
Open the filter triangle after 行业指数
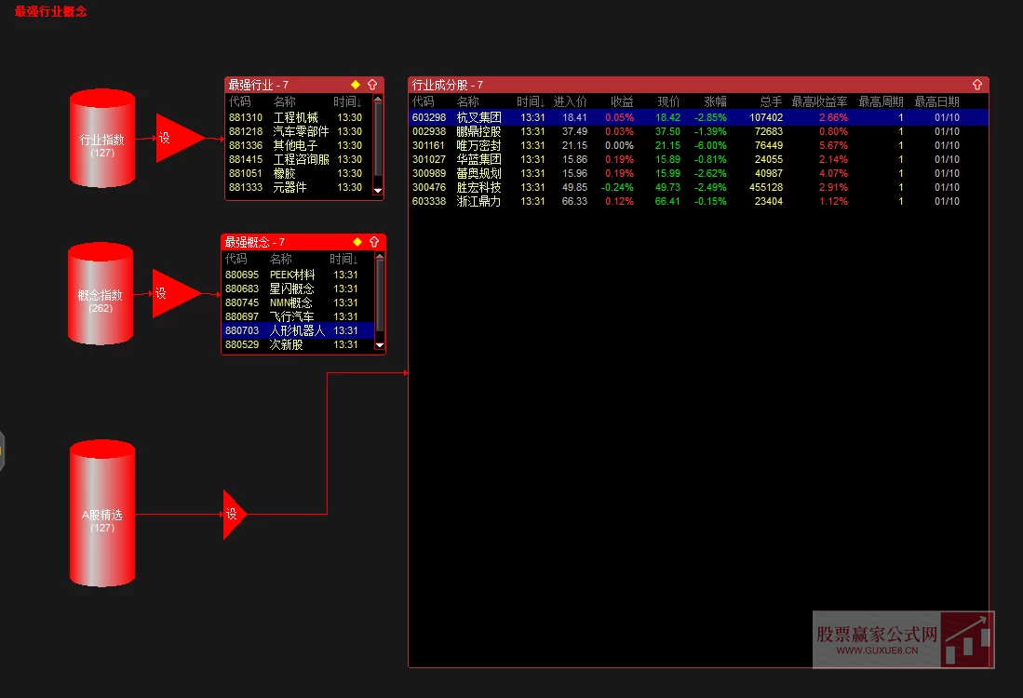[175, 139]
